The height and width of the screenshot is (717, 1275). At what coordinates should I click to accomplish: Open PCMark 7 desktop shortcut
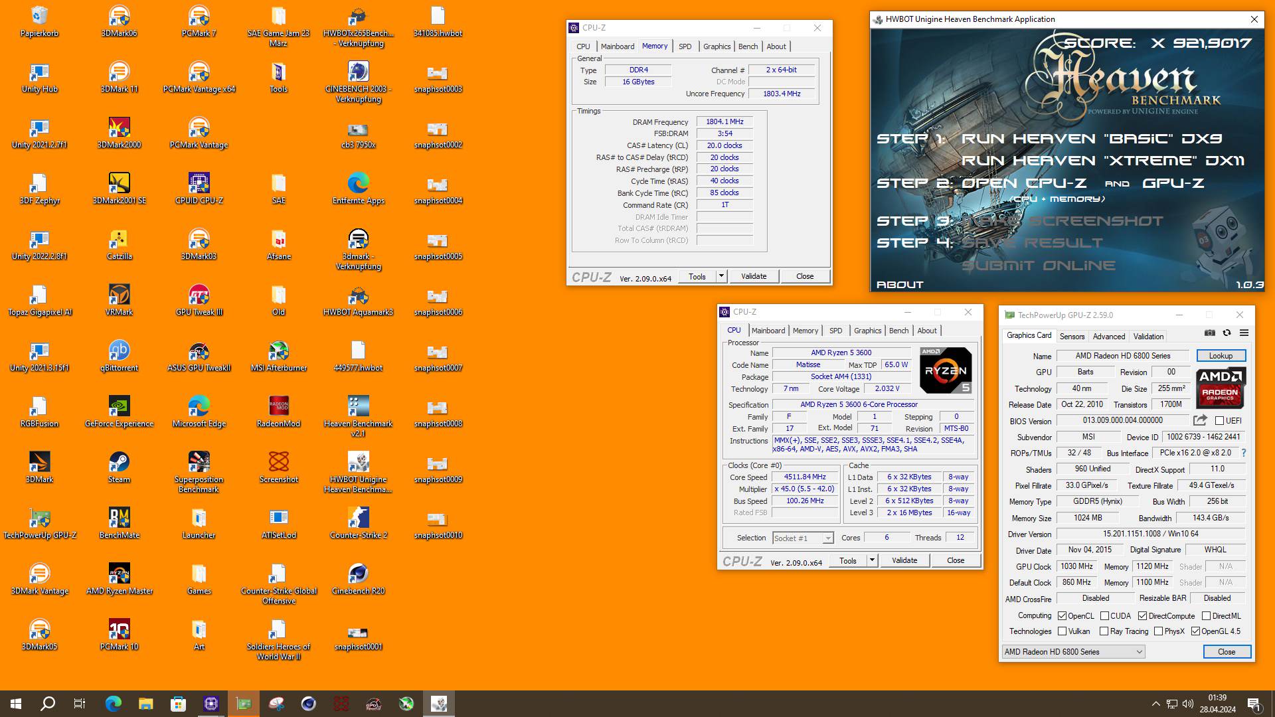click(x=199, y=21)
